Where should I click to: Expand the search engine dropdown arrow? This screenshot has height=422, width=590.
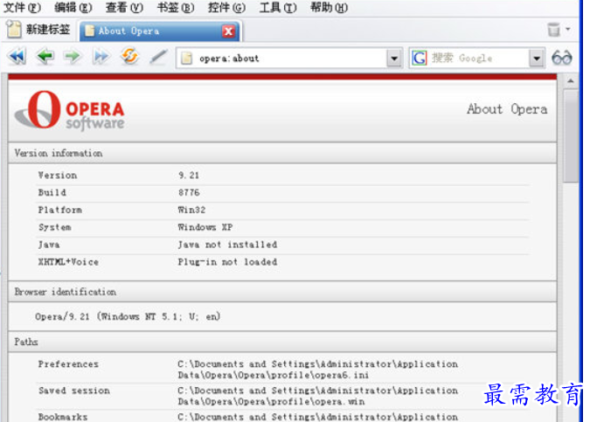[x=537, y=59]
